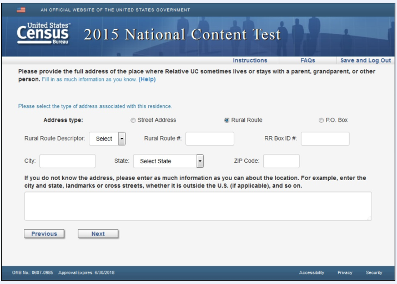The image size is (397, 284).
Task: Select the Street Address radio button
Action: [x=133, y=120]
